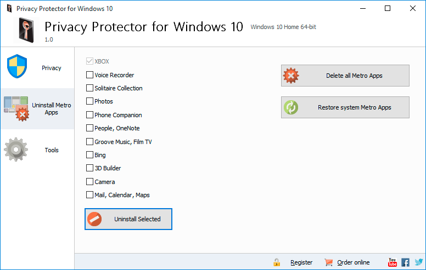This screenshot has width=426, height=270.
Task: Check the Mail, Calendar, Maps option
Action: (89, 194)
